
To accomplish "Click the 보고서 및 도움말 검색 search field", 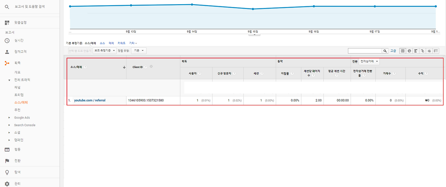I will coord(30,7).
